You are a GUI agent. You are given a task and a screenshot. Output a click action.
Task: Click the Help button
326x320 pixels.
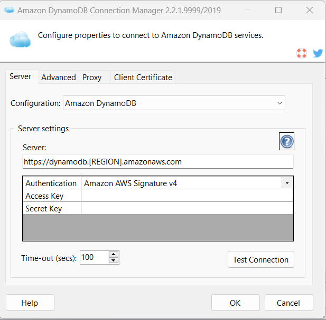point(30,303)
